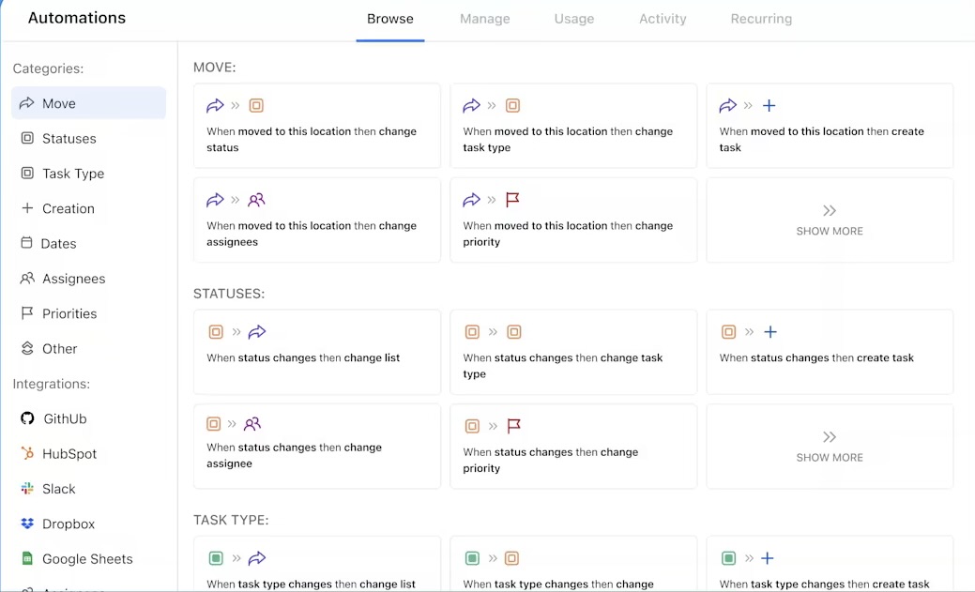Viewport: 975px width, 592px height.
Task: Click the GitHub integration icon
Action: point(27,418)
